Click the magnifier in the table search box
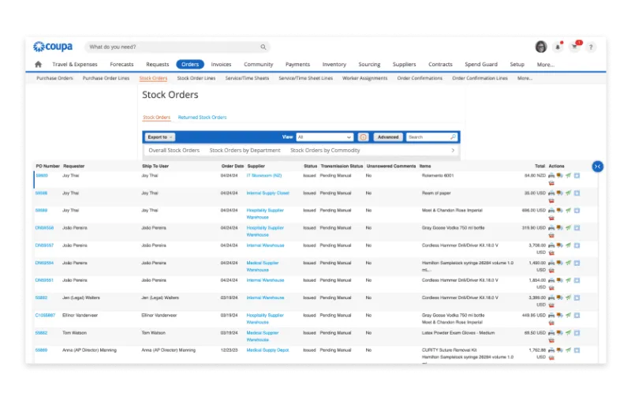The height and width of the screenshot is (400, 631). [453, 136]
